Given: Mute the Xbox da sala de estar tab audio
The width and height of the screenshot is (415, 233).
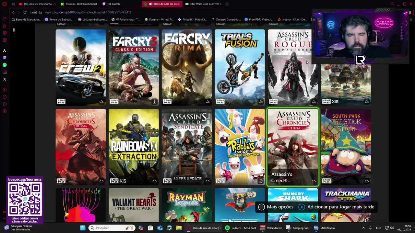Looking at the screenshot, I should tap(151, 4).
